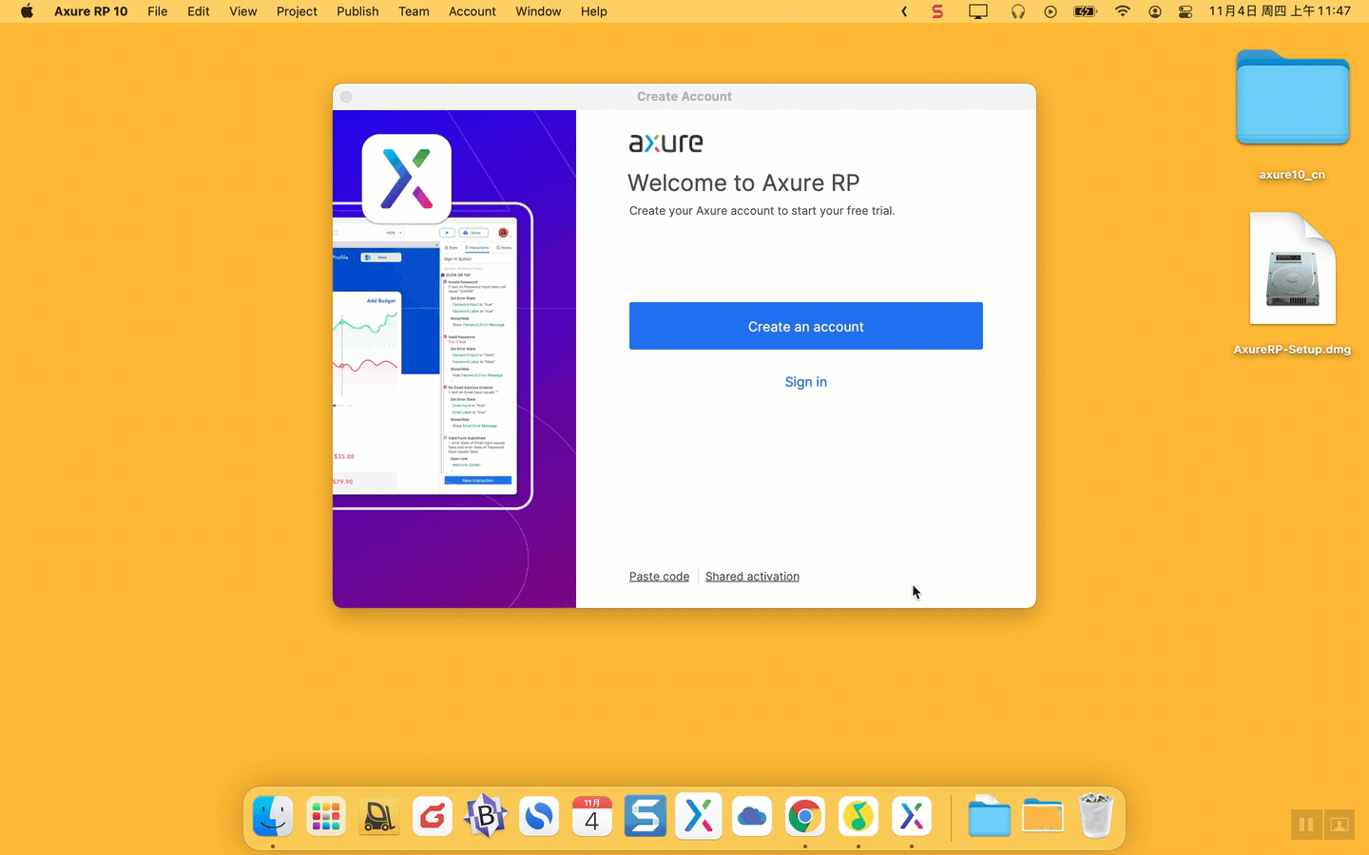Click the axure wordmark logo

[665, 143]
